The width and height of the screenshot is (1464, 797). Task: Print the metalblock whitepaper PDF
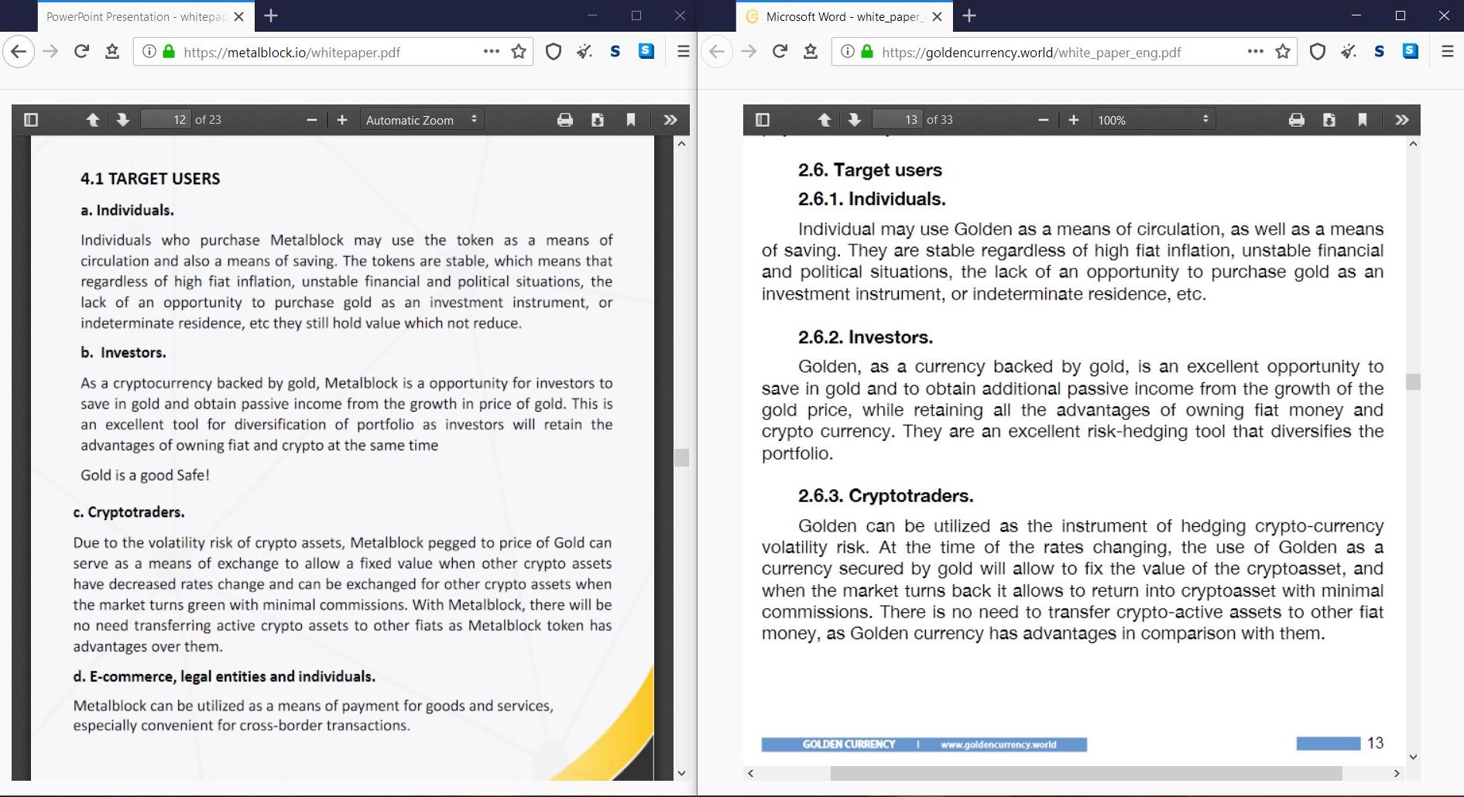(565, 120)
